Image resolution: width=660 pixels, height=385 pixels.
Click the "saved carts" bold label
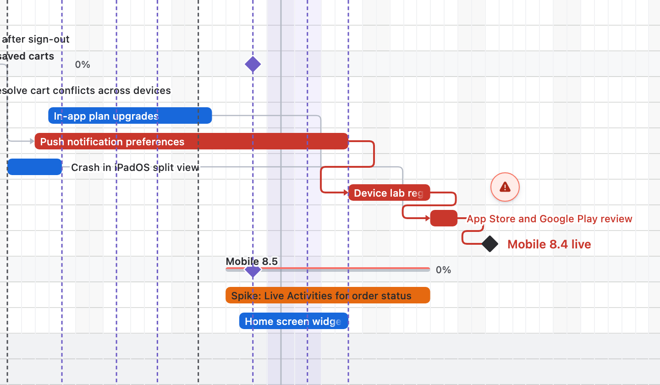27,56
